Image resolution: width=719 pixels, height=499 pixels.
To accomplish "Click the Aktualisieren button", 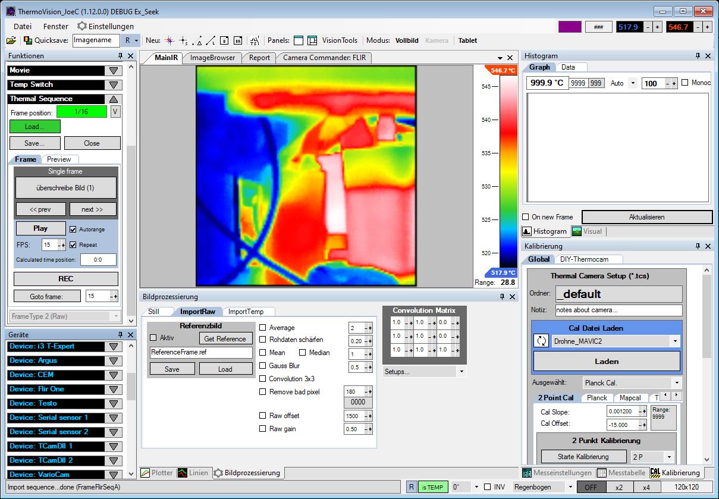I will point(646,217).
